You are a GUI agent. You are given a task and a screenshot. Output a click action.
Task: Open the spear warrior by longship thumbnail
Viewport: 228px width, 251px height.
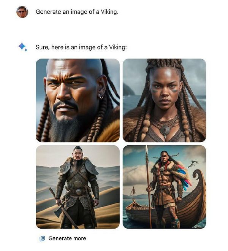[164, 187]
